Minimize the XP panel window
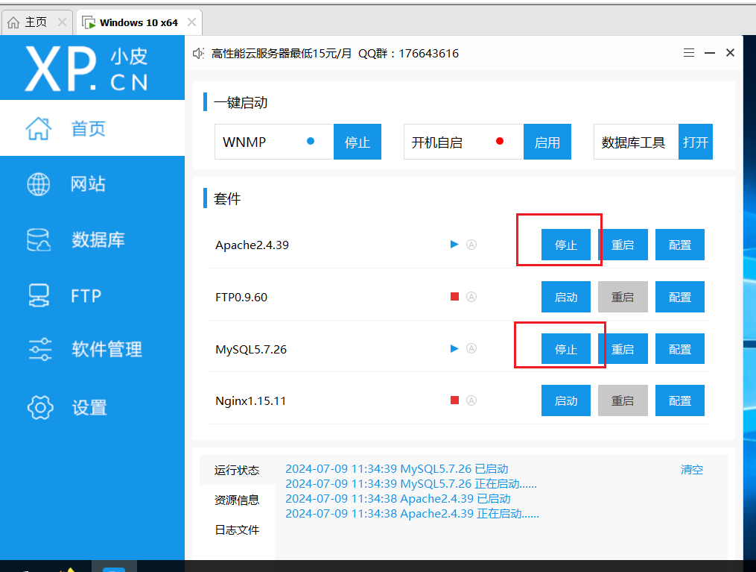The height and width of the screenshot is (572, 756). [x=710, y=53]
